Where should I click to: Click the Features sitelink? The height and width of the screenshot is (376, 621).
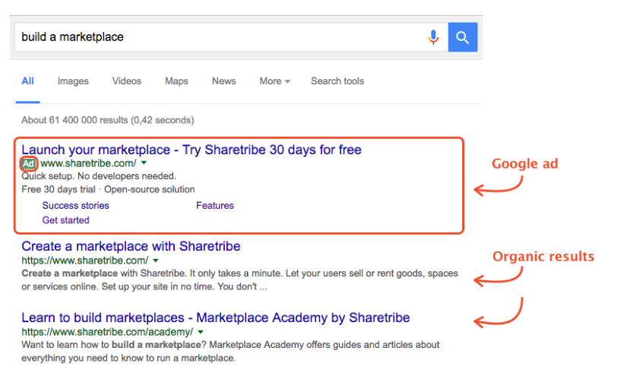coord(214,206)
